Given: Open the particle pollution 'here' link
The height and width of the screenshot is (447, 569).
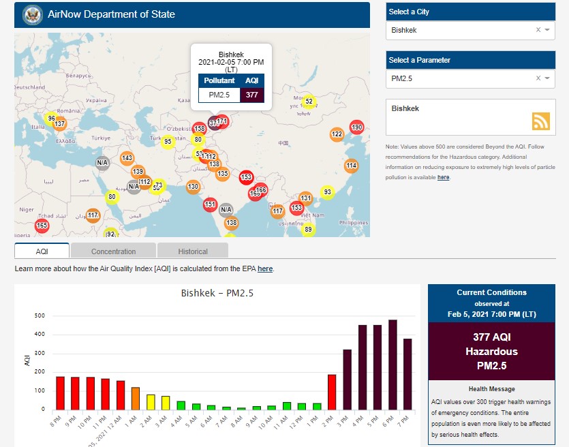Looking at the screenshot, I should 443,177.
